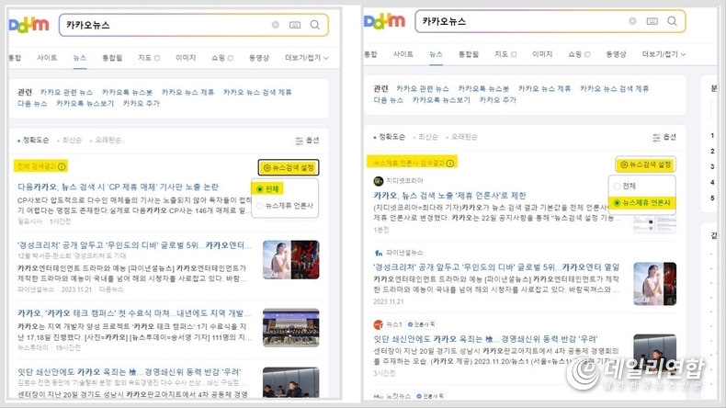Open 옵션 filter icon in left screenshot
The image size is (726, 408).
coord(300,141)
